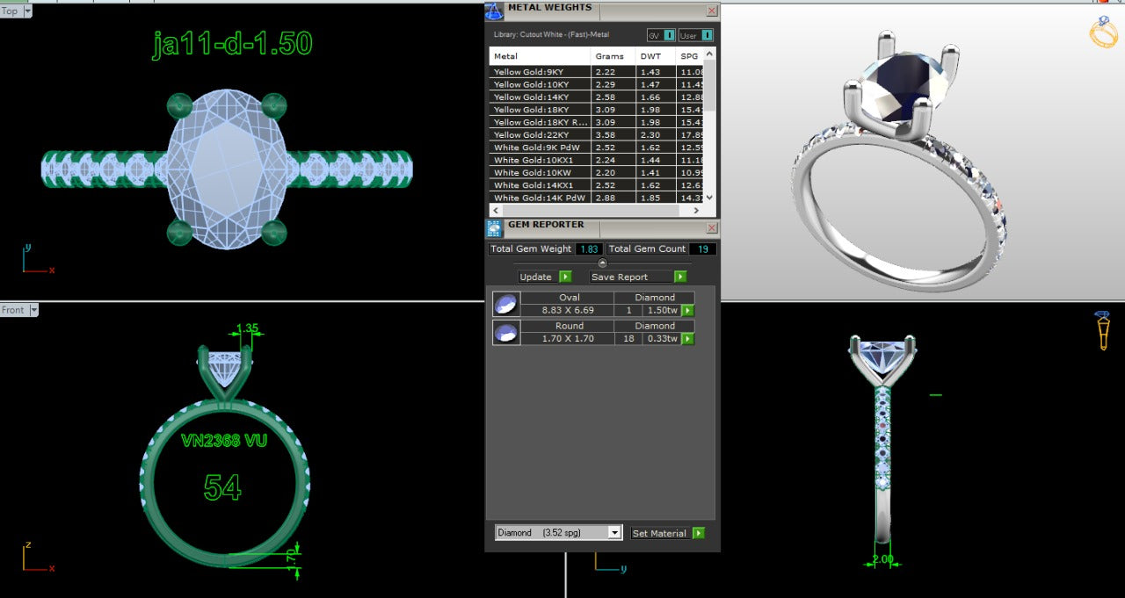Open the Top viewport dropdown arrow
Viewport: 1125px width, 598px height.
tap(27, 11)
